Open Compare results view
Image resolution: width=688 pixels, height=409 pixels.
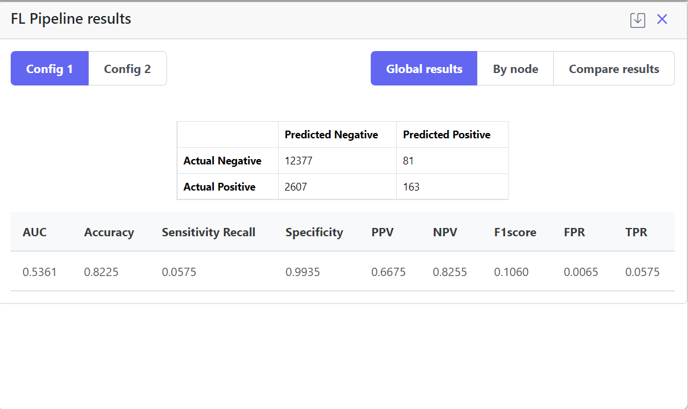[614, 69]
